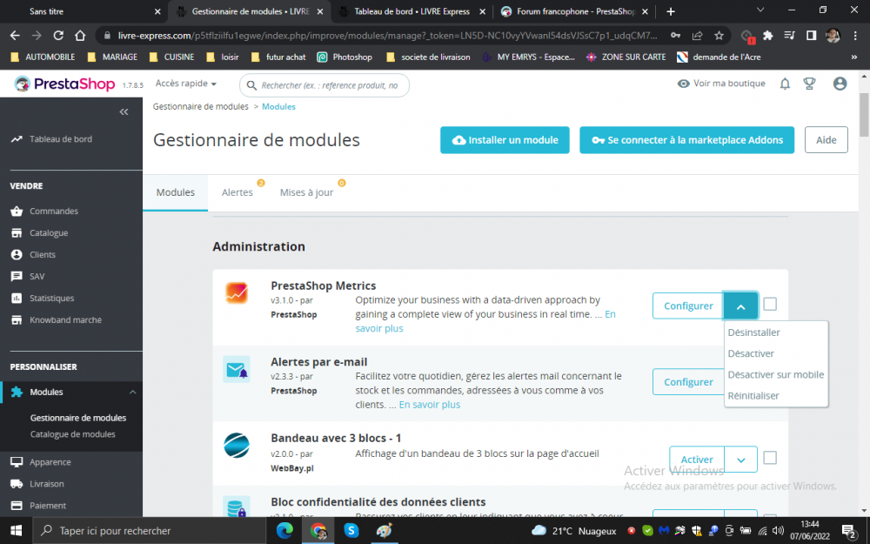The image size is (870, 544).
Task: Open the Bandeau avec 3 blocs dropdown arrow
Action: click(740, 459)
